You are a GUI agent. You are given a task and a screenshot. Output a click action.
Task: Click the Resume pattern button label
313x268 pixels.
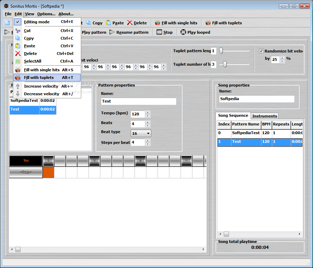pyautogui.click(x=132, y=32)
